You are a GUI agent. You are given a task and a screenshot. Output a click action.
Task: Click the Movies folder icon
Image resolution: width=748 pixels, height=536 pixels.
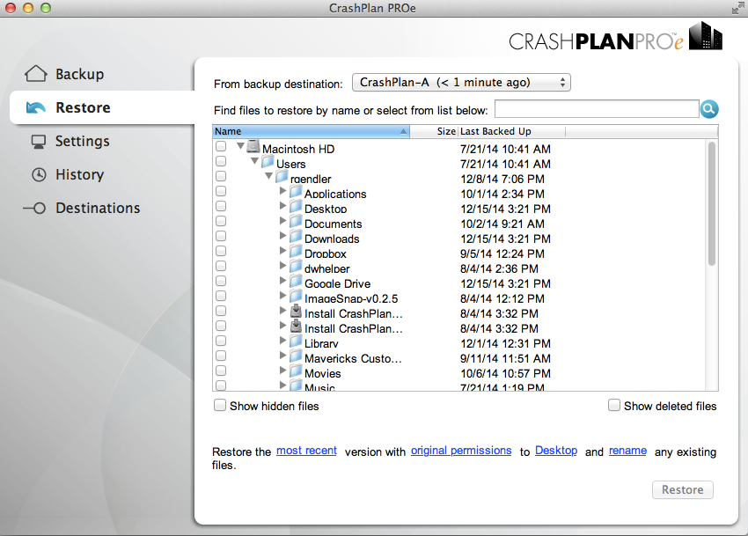(x=297, y=371)
